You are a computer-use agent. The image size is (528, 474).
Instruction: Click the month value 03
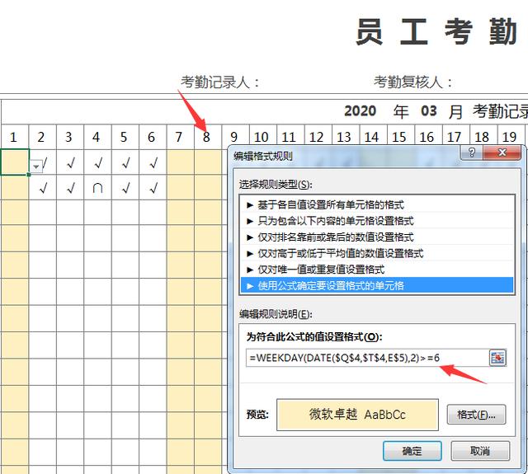tap(429, 111)
